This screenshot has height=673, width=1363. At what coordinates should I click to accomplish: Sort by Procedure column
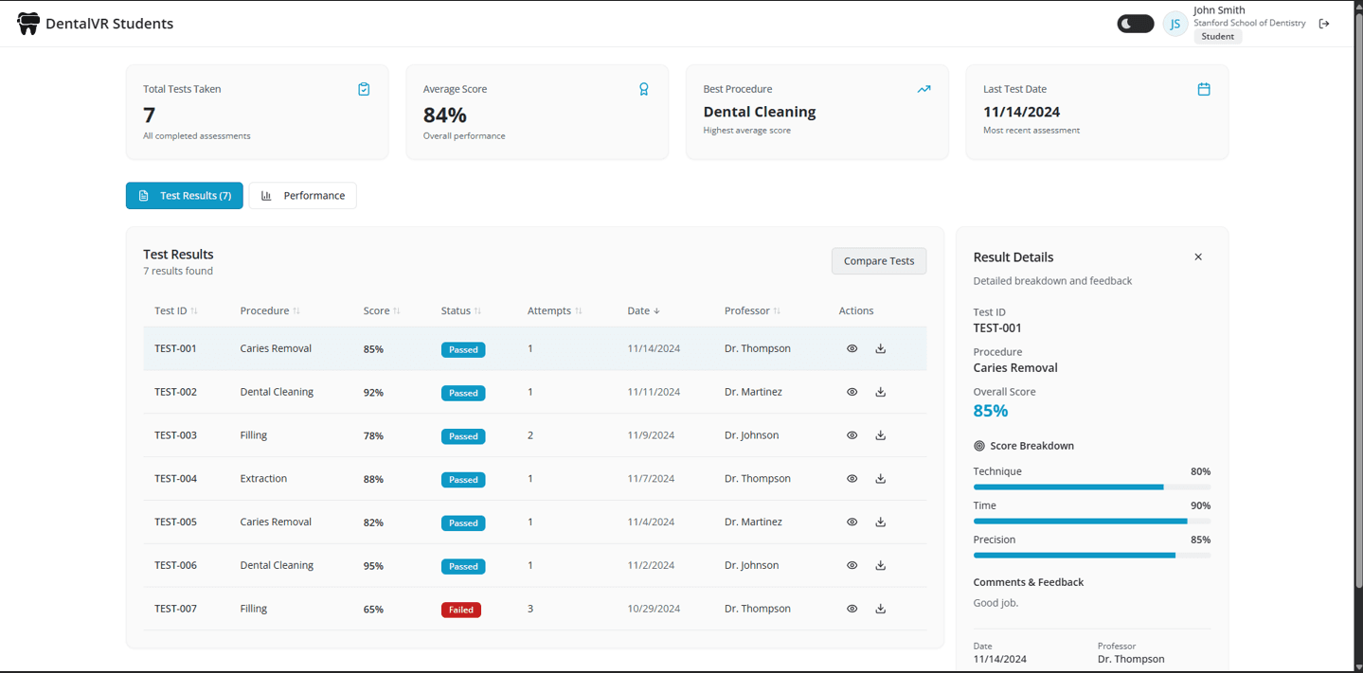pos(270,310)
